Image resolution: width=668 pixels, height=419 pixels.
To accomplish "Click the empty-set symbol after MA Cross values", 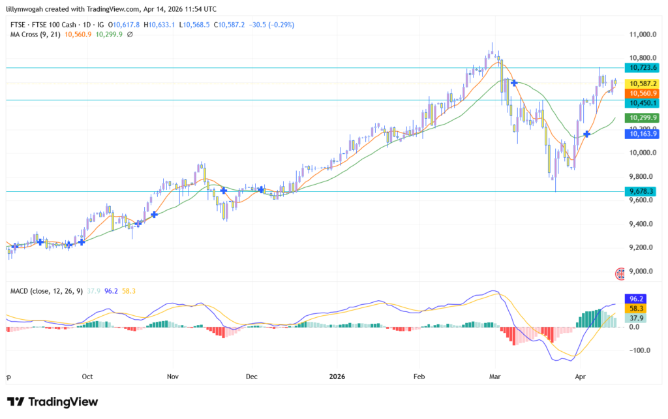I will pyautogui.click(x=130, y=34).
